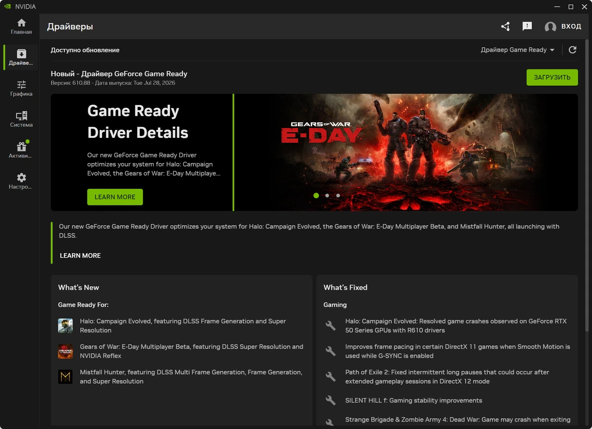Click the What's New heading
The height and width of the screenshot is (429, 592).
pos(78,288)
